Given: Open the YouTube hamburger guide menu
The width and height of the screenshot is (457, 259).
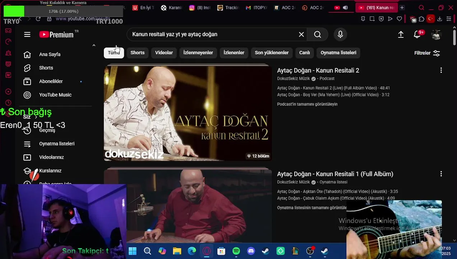Looking at the screenshot, I should click(x=27, y=35).
